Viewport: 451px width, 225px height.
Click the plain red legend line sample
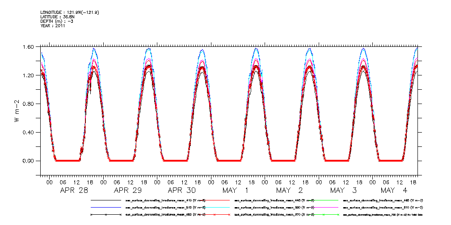pos(215,200)
